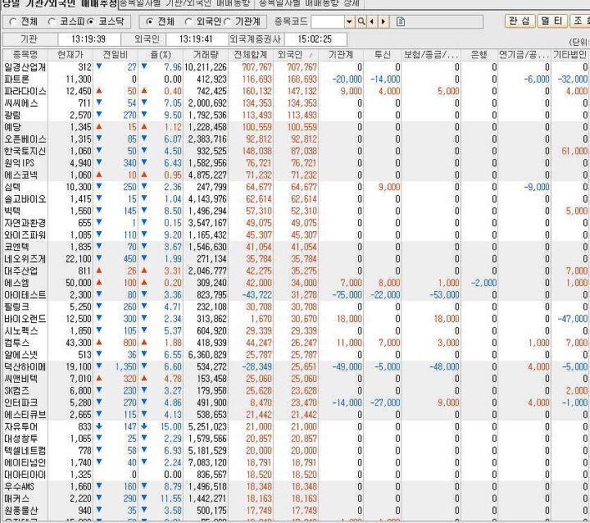Image resolution: width=590 pixels, height=523 pixels.
Task: Sort by 거래량 column header
Action: pyautogui.click(x=206, y=55)
